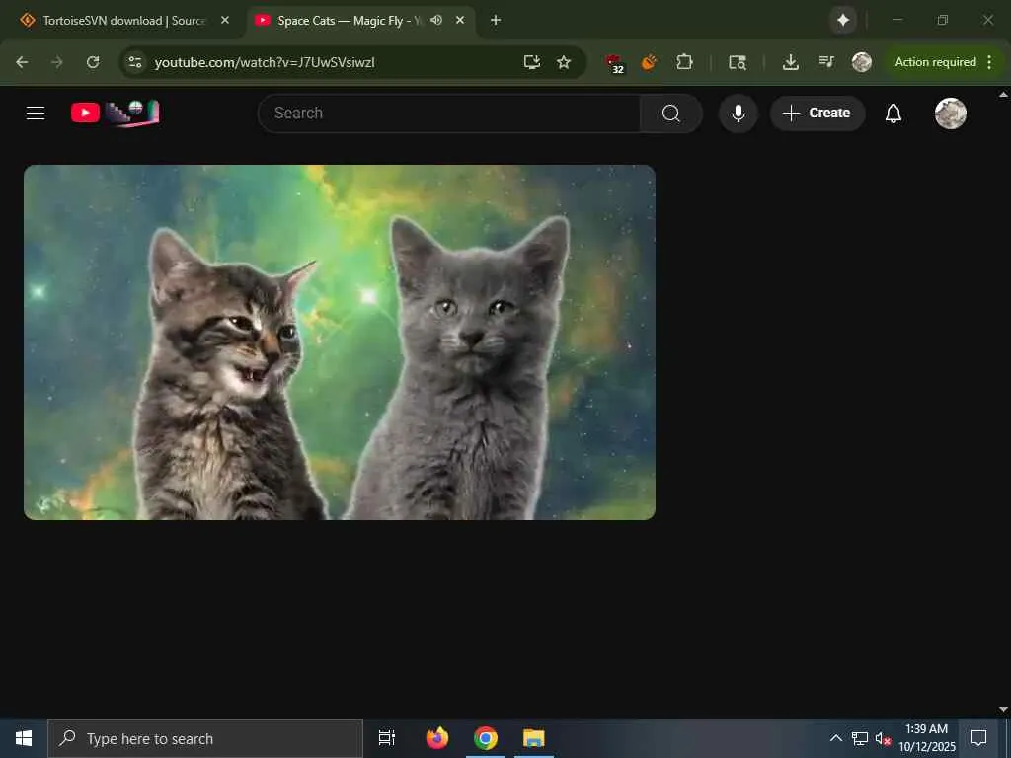Open the YouTube hamburger guide menu
Screen dimensions: 1011x758
(x=36, y=113)
